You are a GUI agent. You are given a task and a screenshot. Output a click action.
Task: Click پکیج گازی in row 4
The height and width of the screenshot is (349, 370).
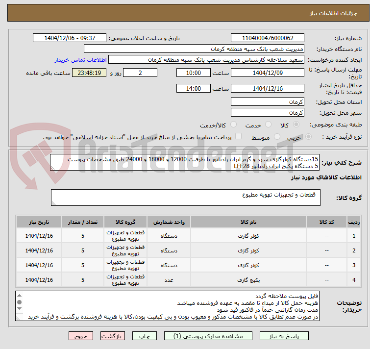(248, 280)
